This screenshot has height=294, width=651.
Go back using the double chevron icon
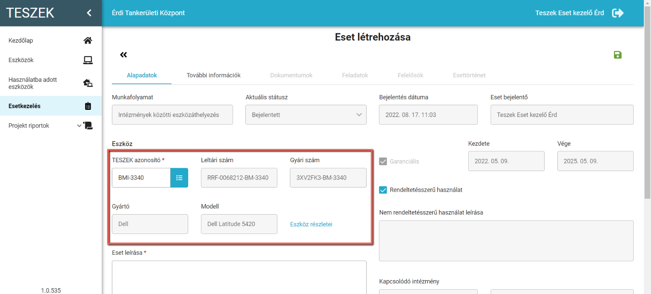(123, 54)
